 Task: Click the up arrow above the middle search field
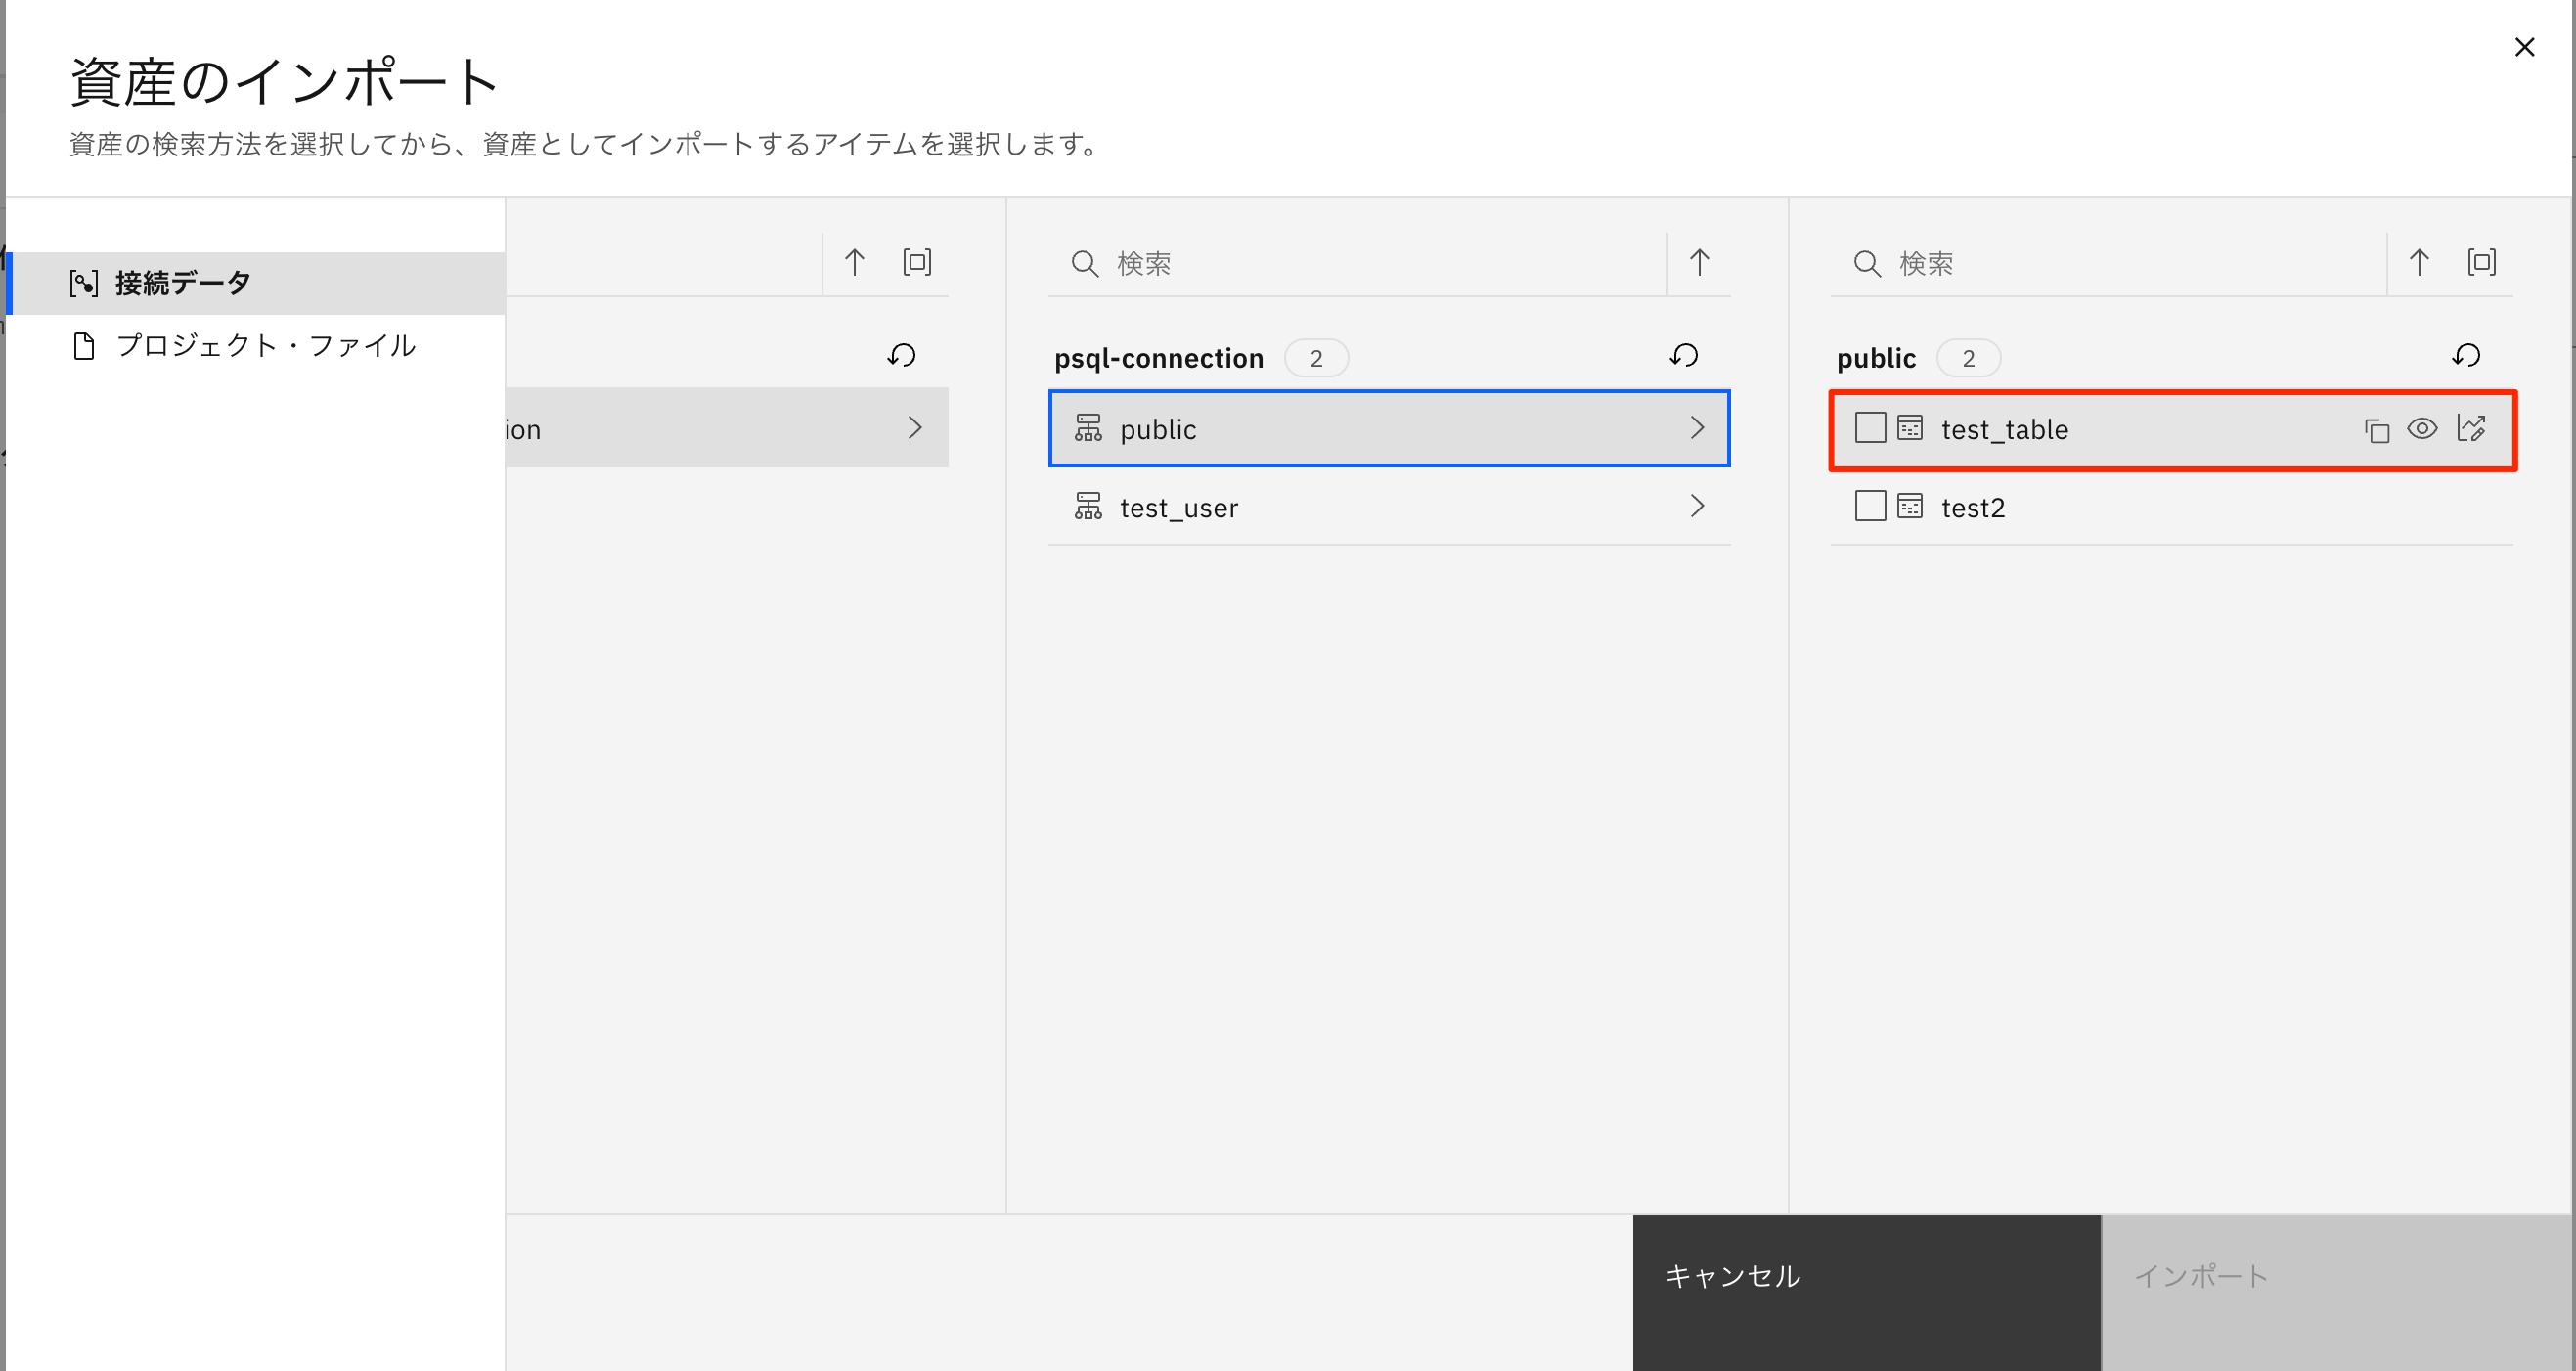1698,262
